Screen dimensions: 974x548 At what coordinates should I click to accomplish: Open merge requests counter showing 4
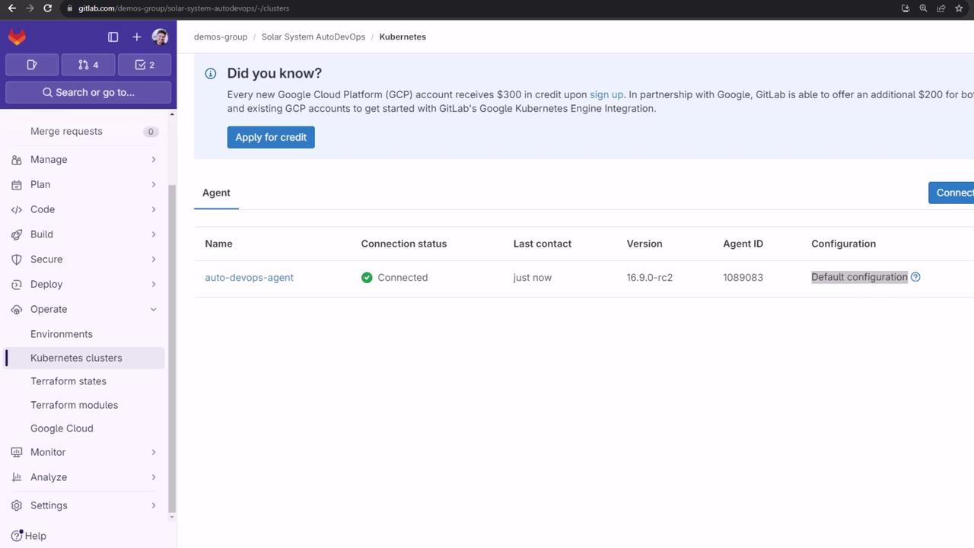coord(88,65)
